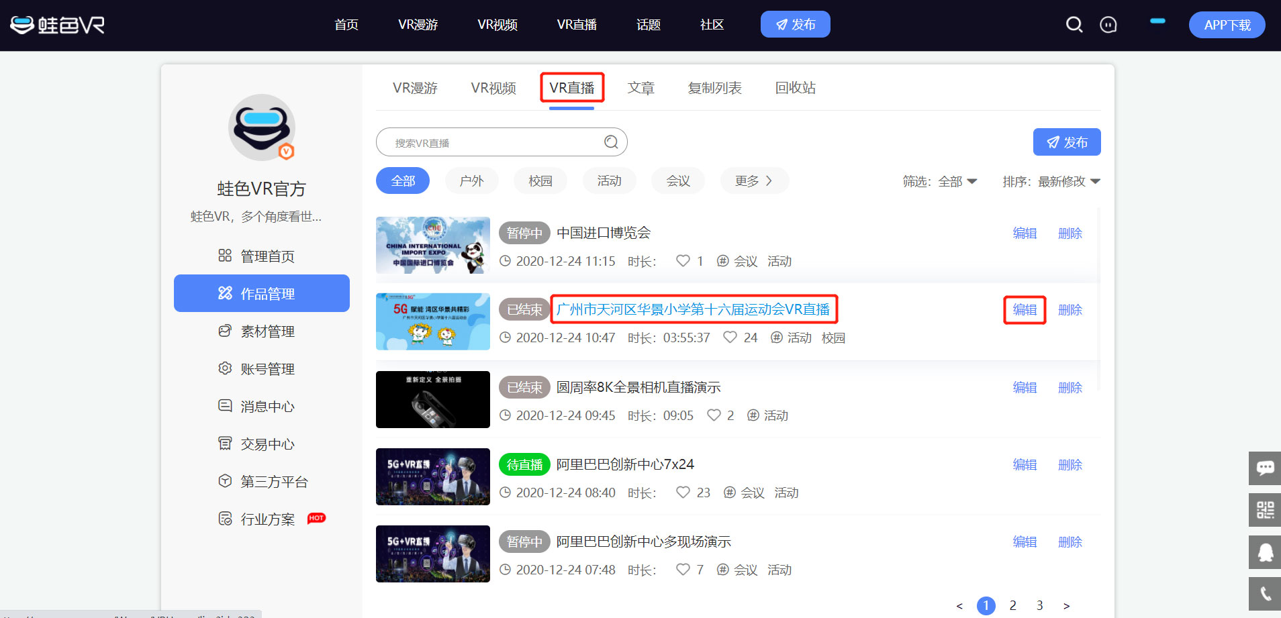
Task: Go to page 2 of the list
Action: 1012,605
